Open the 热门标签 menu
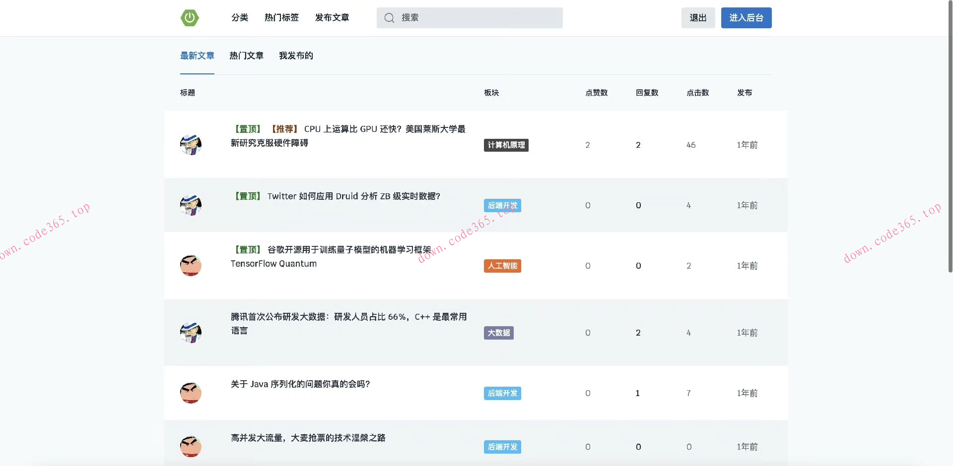Image resolution: width=953 pixels, height=466 pixels. coord(281,17)
